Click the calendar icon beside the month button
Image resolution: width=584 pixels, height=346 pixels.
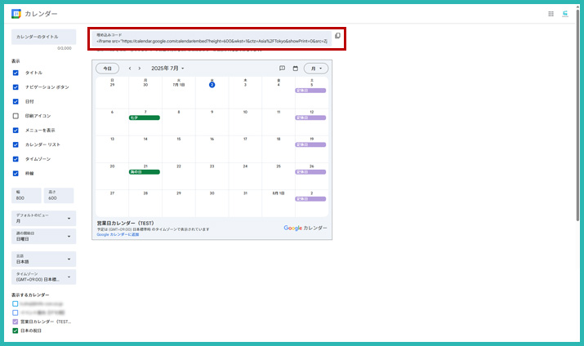tap(296, 69)
